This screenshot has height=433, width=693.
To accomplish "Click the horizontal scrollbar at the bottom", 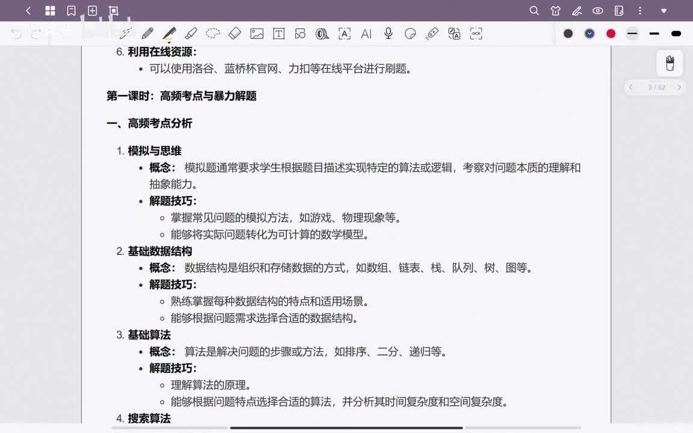I will click(346, 428).
